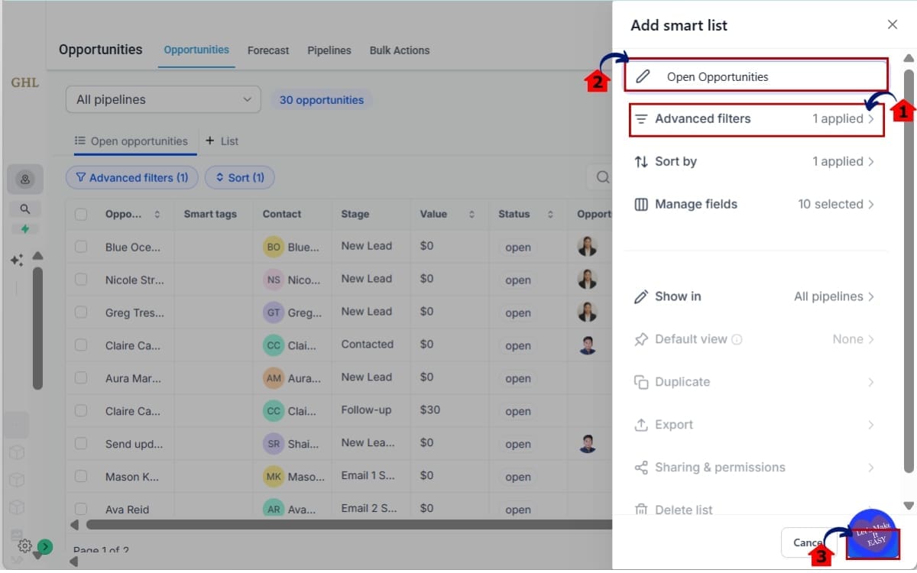917x573 pixels.
Task: Click the sidebar magnifier search icon
Action: (x=25, y=209)
